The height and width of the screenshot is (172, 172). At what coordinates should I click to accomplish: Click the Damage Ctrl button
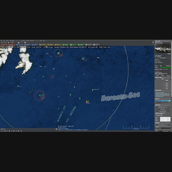(168, 66)
